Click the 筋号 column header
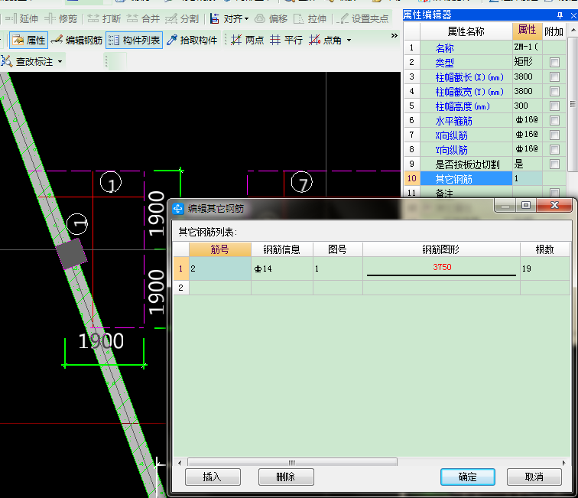Viewport: 578px width, 498px height. point(220,249)
